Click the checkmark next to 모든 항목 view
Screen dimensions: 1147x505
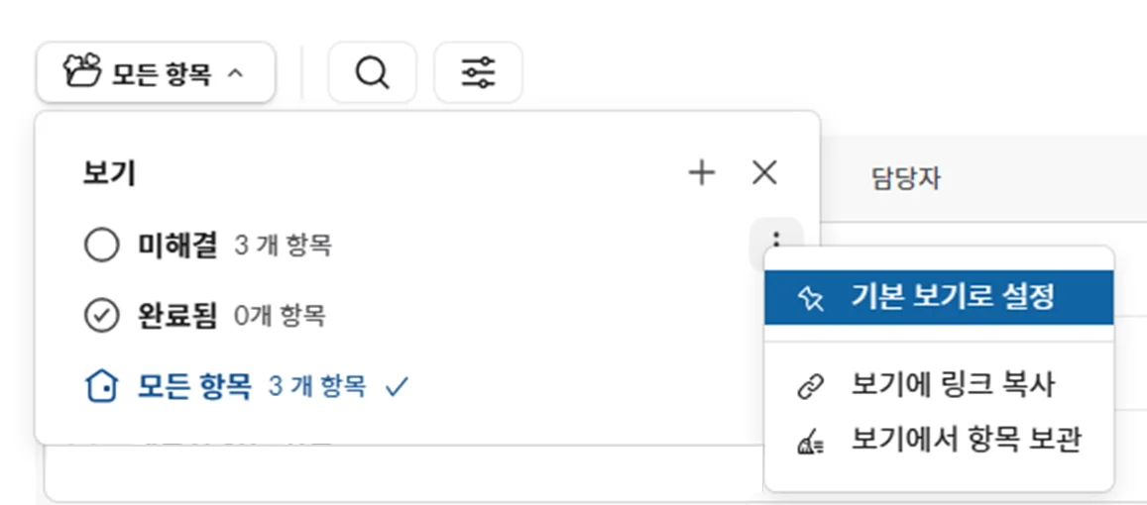(396, 387)
